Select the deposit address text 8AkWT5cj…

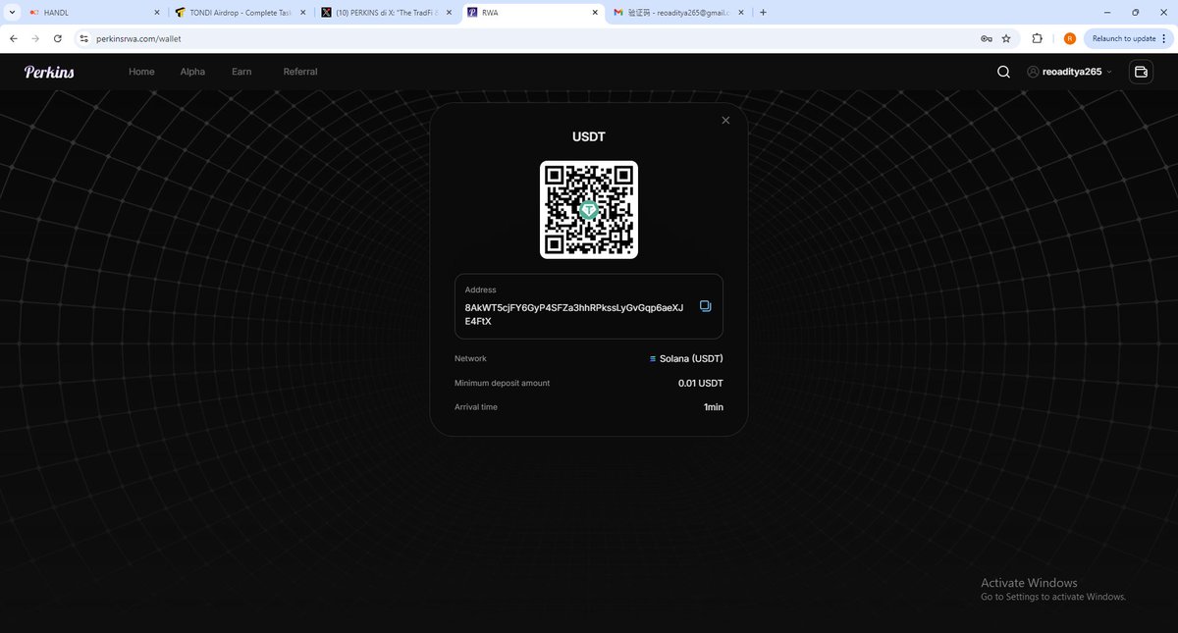pyautogui.click(x=574, y=314)
